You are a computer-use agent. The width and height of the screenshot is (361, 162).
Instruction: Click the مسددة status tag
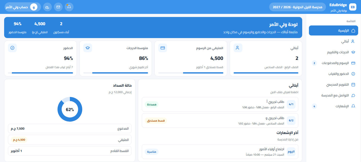(152, 104)
